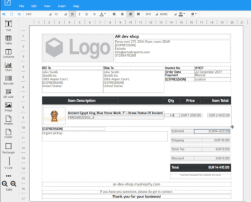Open the NONE border style dropdown
Image resolution: width=251 pixels, height=202 pixels.
[168, 14]
